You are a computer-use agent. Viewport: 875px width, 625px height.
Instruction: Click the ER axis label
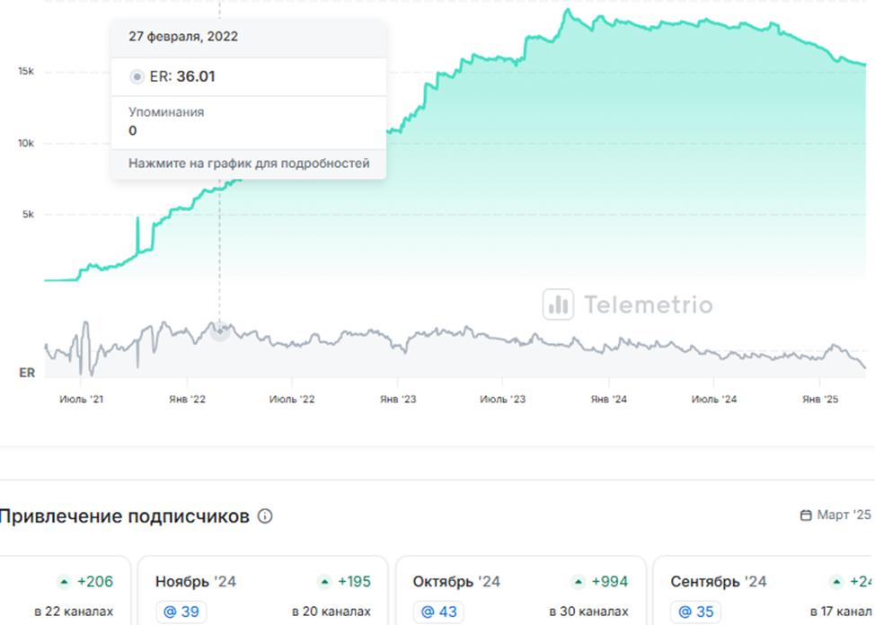pyautogui.click(x=27, y=373)
